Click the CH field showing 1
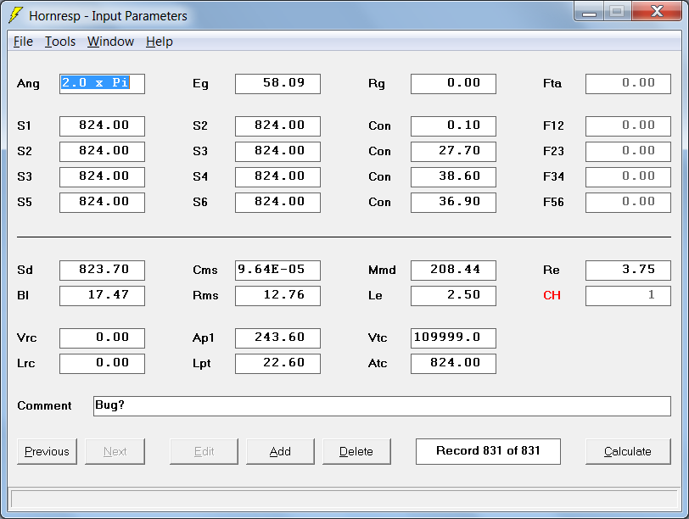 tap(629, 296)
